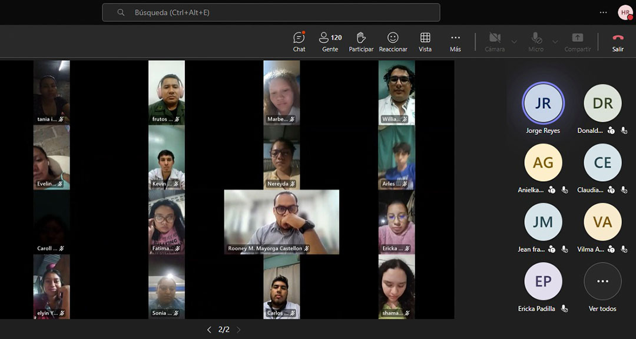Expand the camera options dropdown arrow
This screenshot has width=636, height=339.
514,42
